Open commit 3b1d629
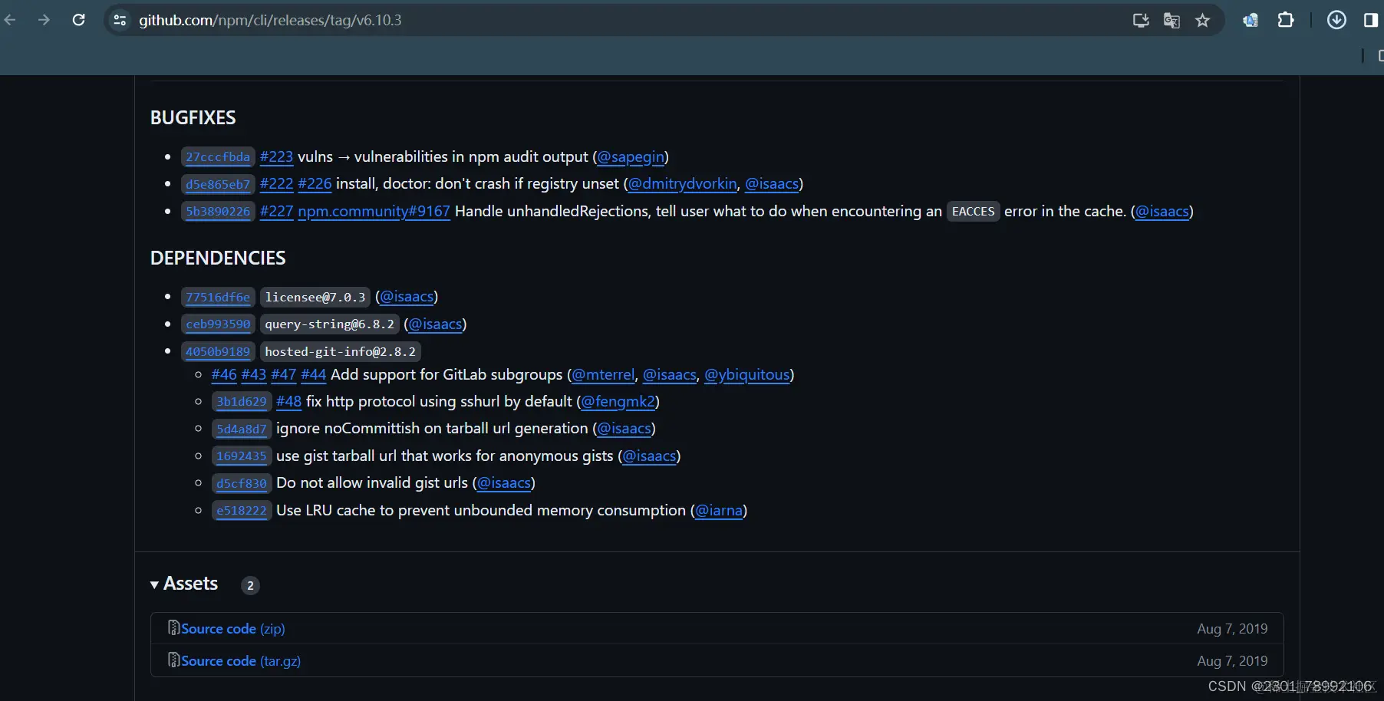Image resolution: width=1384 pixels, height=701 pixels. 242,402
